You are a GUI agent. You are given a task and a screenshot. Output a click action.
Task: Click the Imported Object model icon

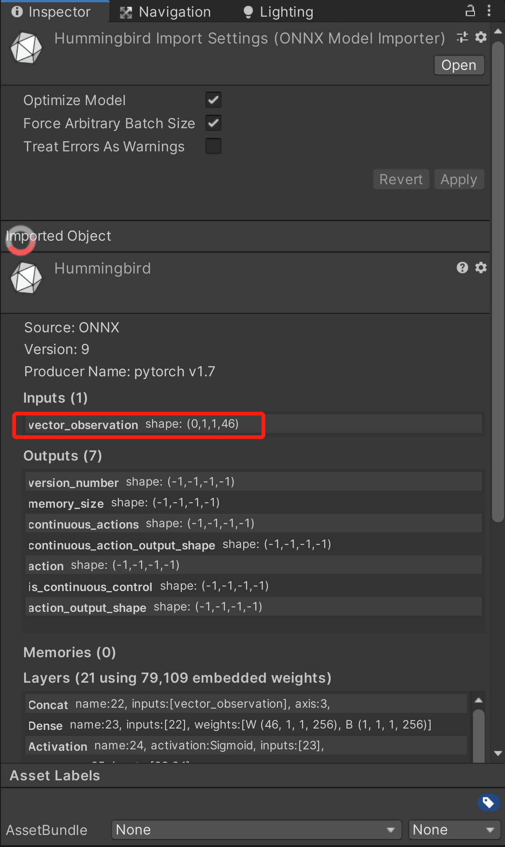(x=26, y=278)
